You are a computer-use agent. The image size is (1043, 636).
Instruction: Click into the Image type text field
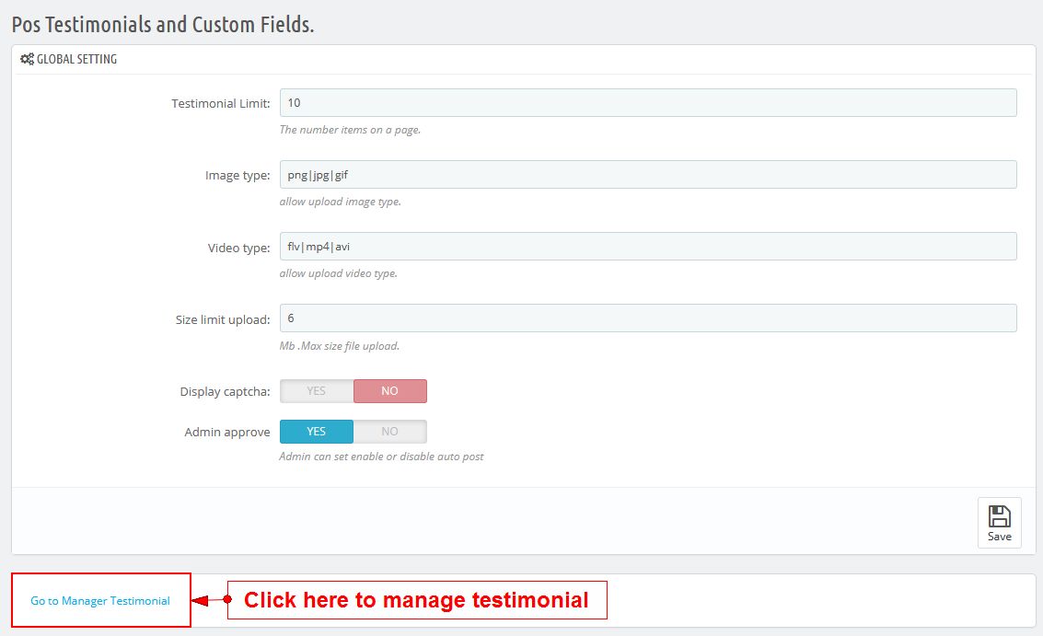pos(647,175)
